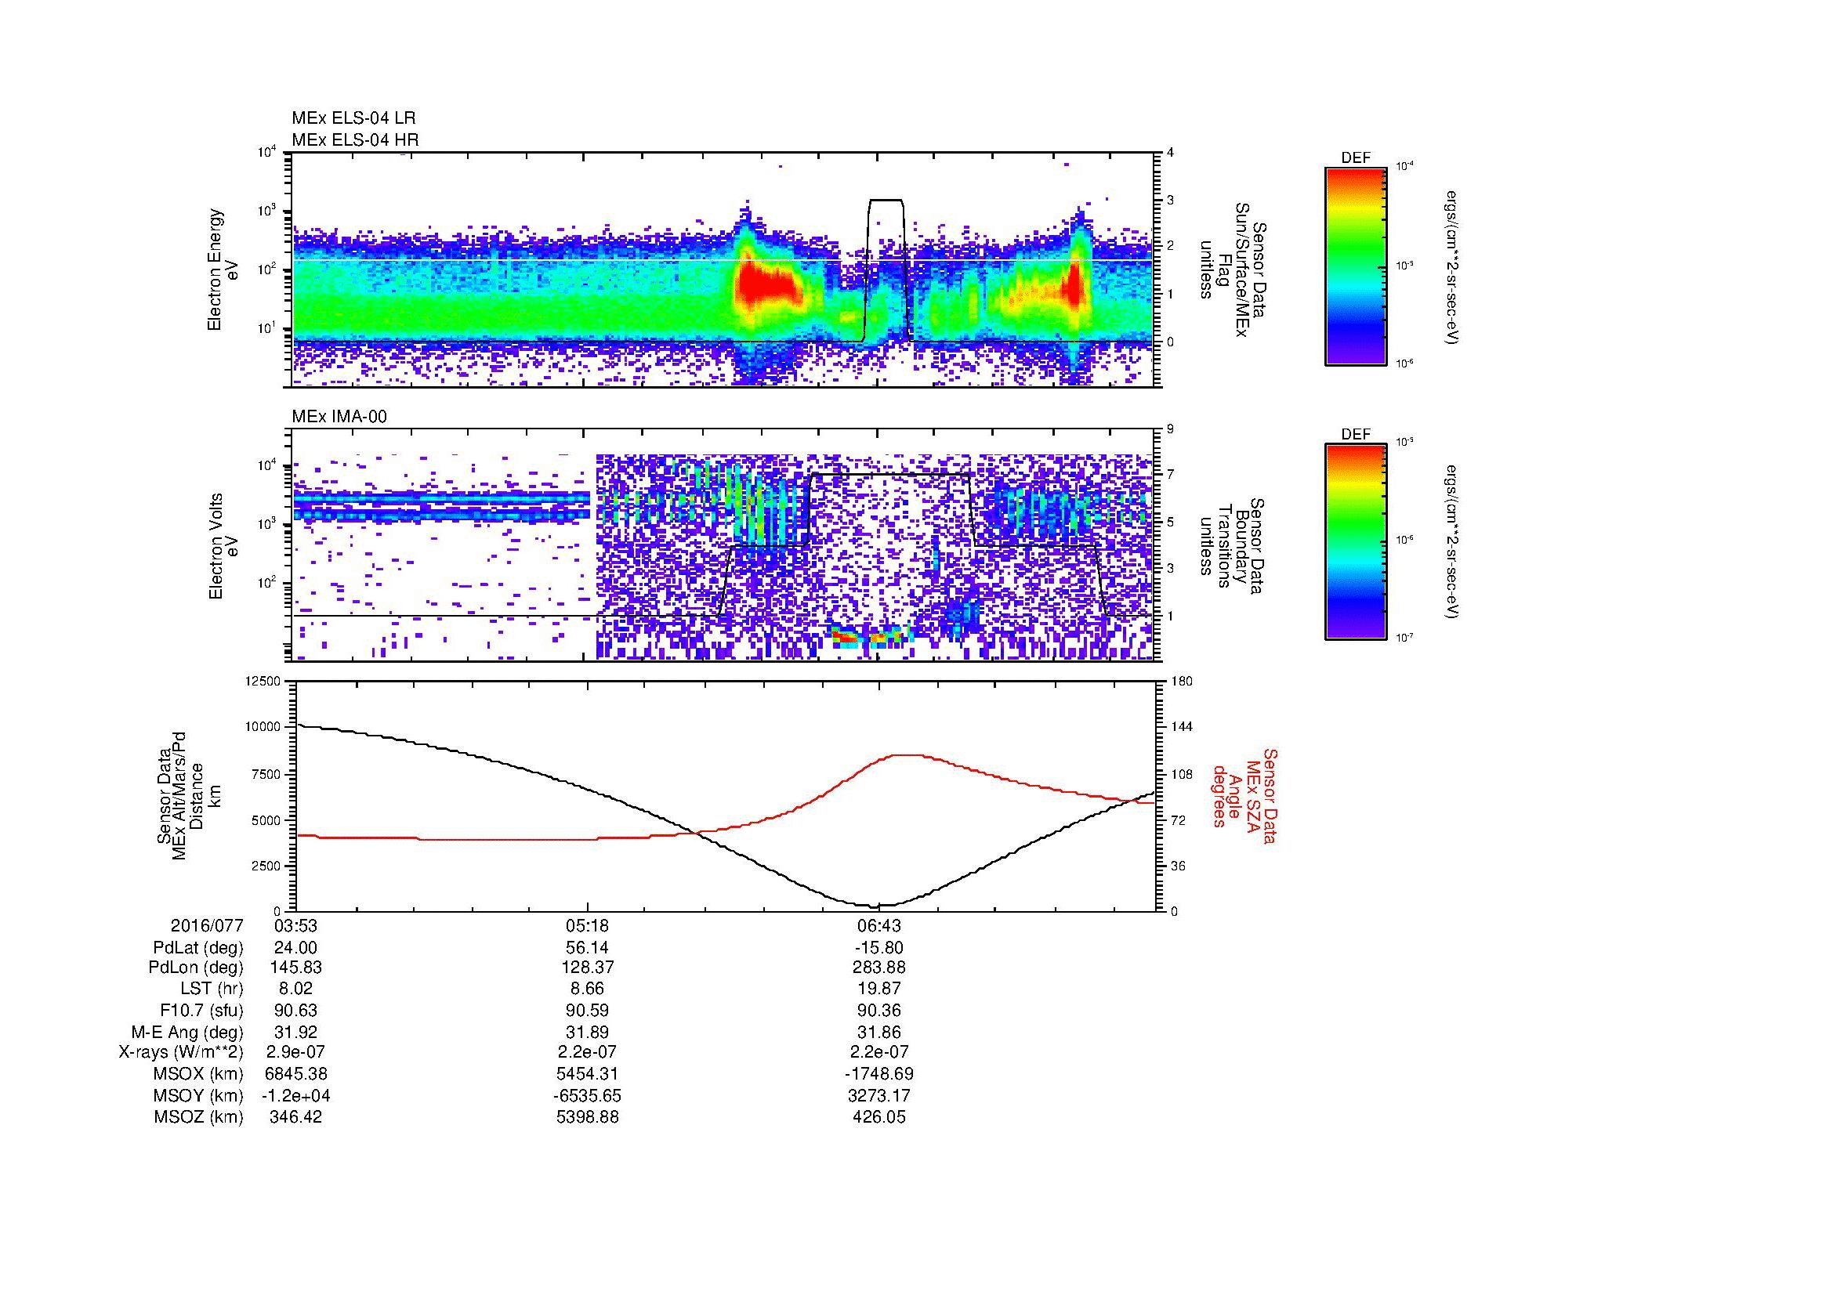Click the LST value 8.66
Viewport: 1833px width, 1295px height.
point(588,989)
